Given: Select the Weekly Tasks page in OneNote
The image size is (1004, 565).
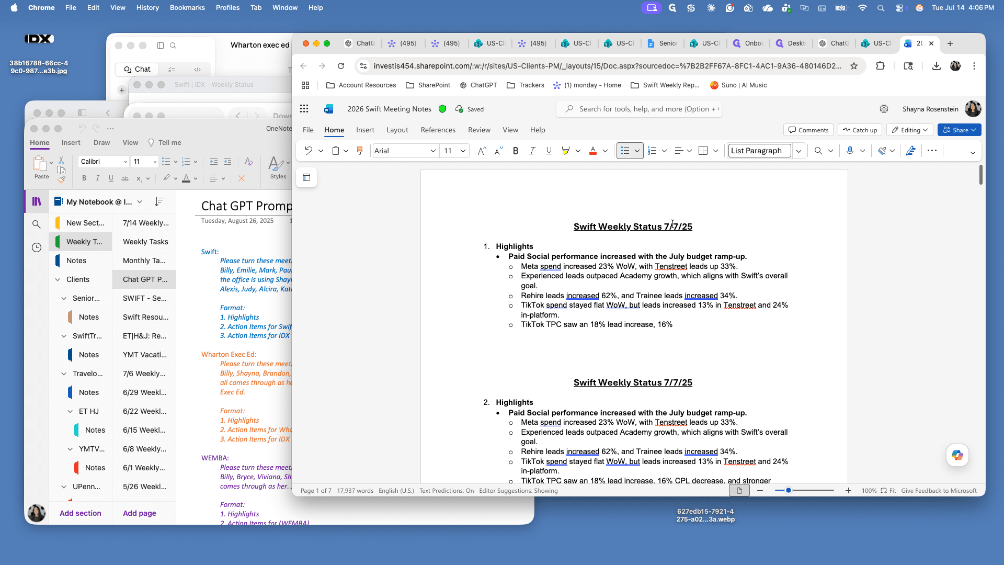Looking at the screenshot, I should [145, 242].
